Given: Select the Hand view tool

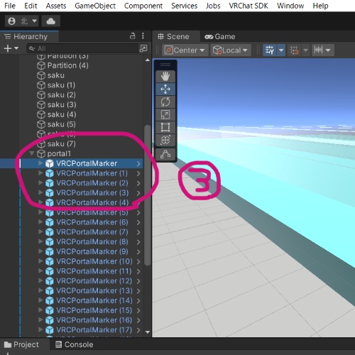Looking at the screenshot, I should (x=165, y=77).
